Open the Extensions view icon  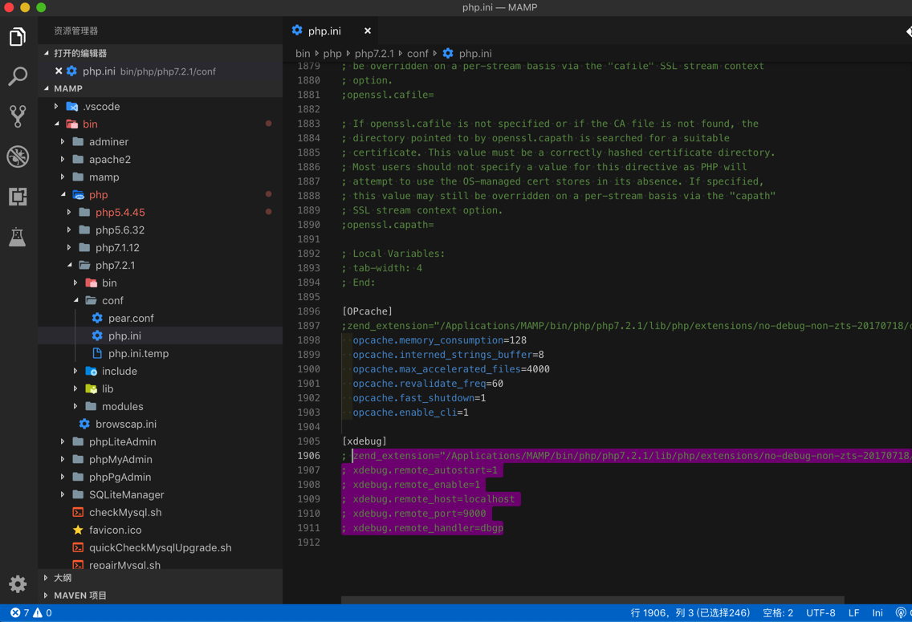[18, 197]
